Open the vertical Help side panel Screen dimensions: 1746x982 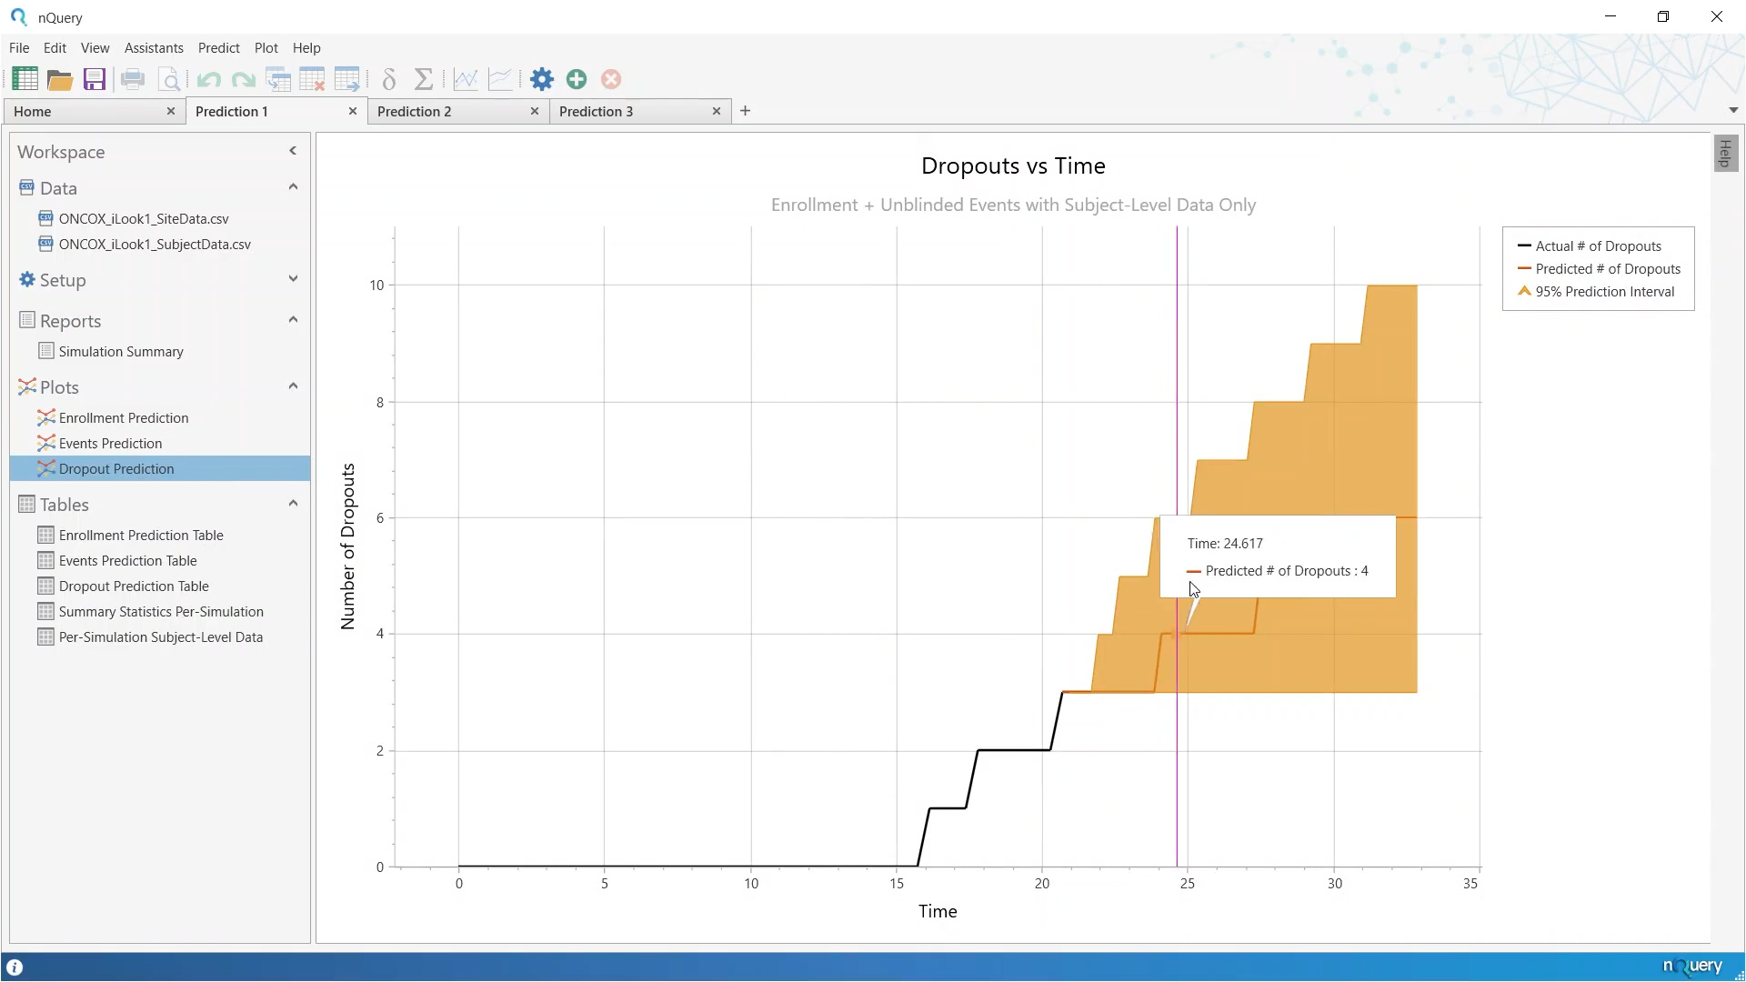point(1725,153)
